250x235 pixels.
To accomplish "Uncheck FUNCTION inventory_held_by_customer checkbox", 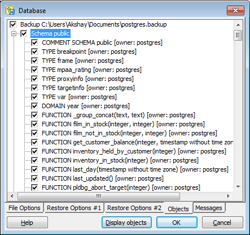I will coord(34,151).
